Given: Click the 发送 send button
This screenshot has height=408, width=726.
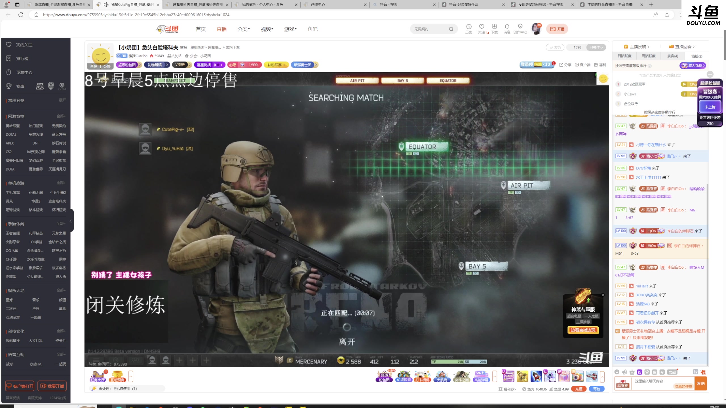Looking at the screenshot, I should 700,383.
